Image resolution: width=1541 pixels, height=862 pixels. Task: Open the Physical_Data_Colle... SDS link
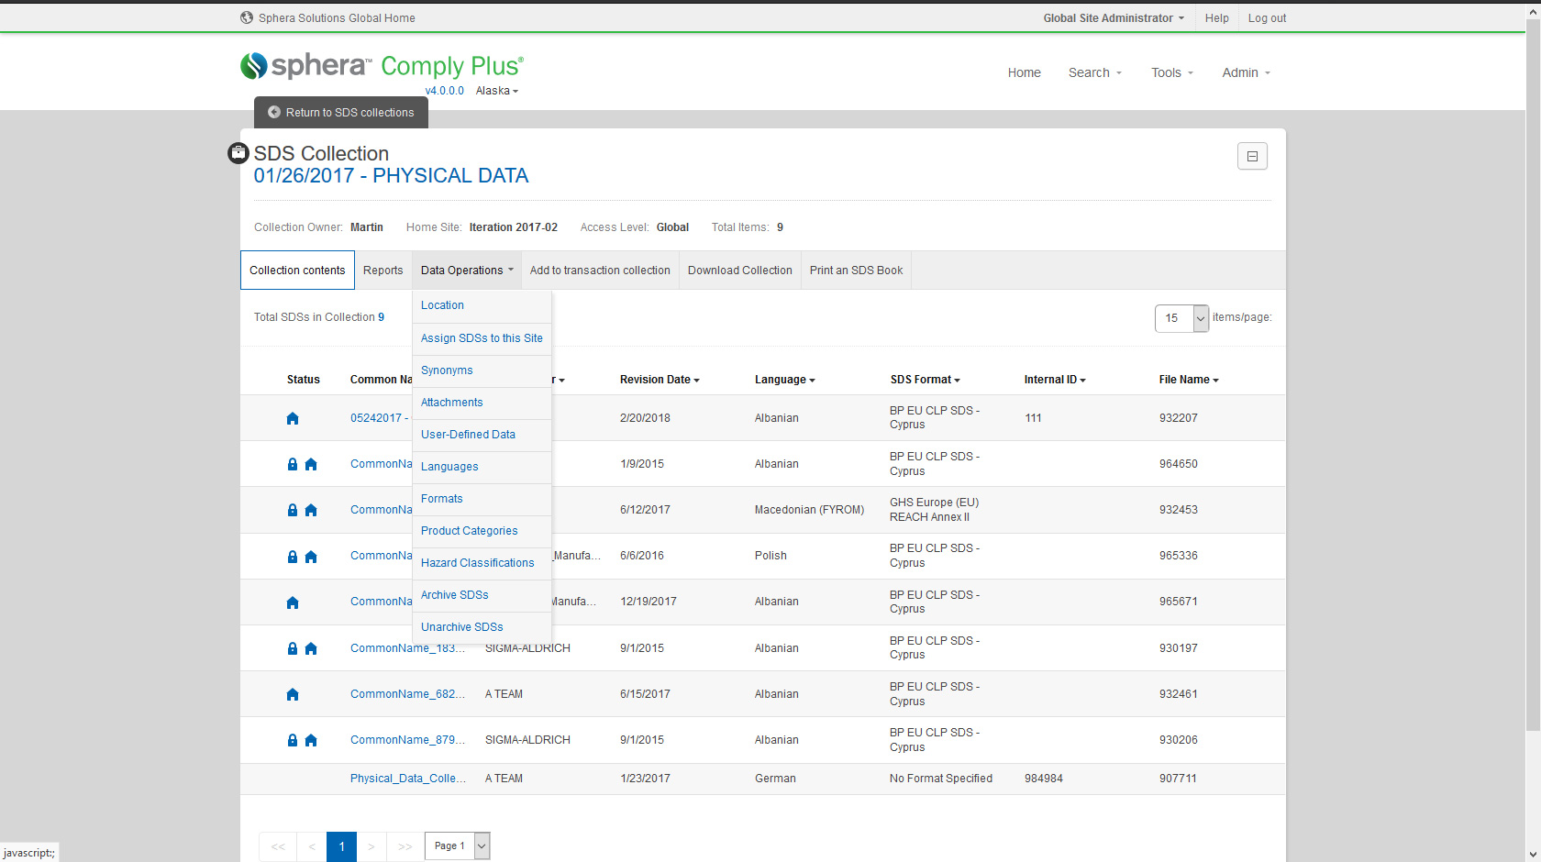pyautogui.click(x=407, y=779)
